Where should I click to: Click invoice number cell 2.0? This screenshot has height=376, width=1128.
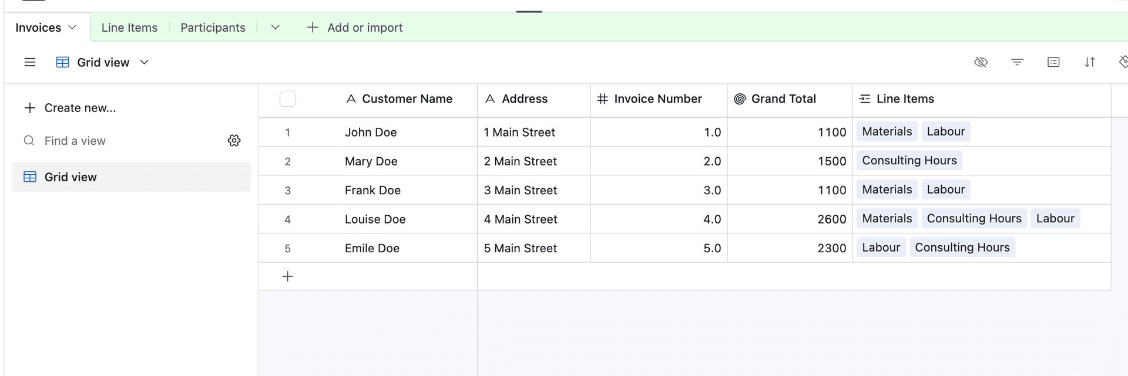point(659,161)
